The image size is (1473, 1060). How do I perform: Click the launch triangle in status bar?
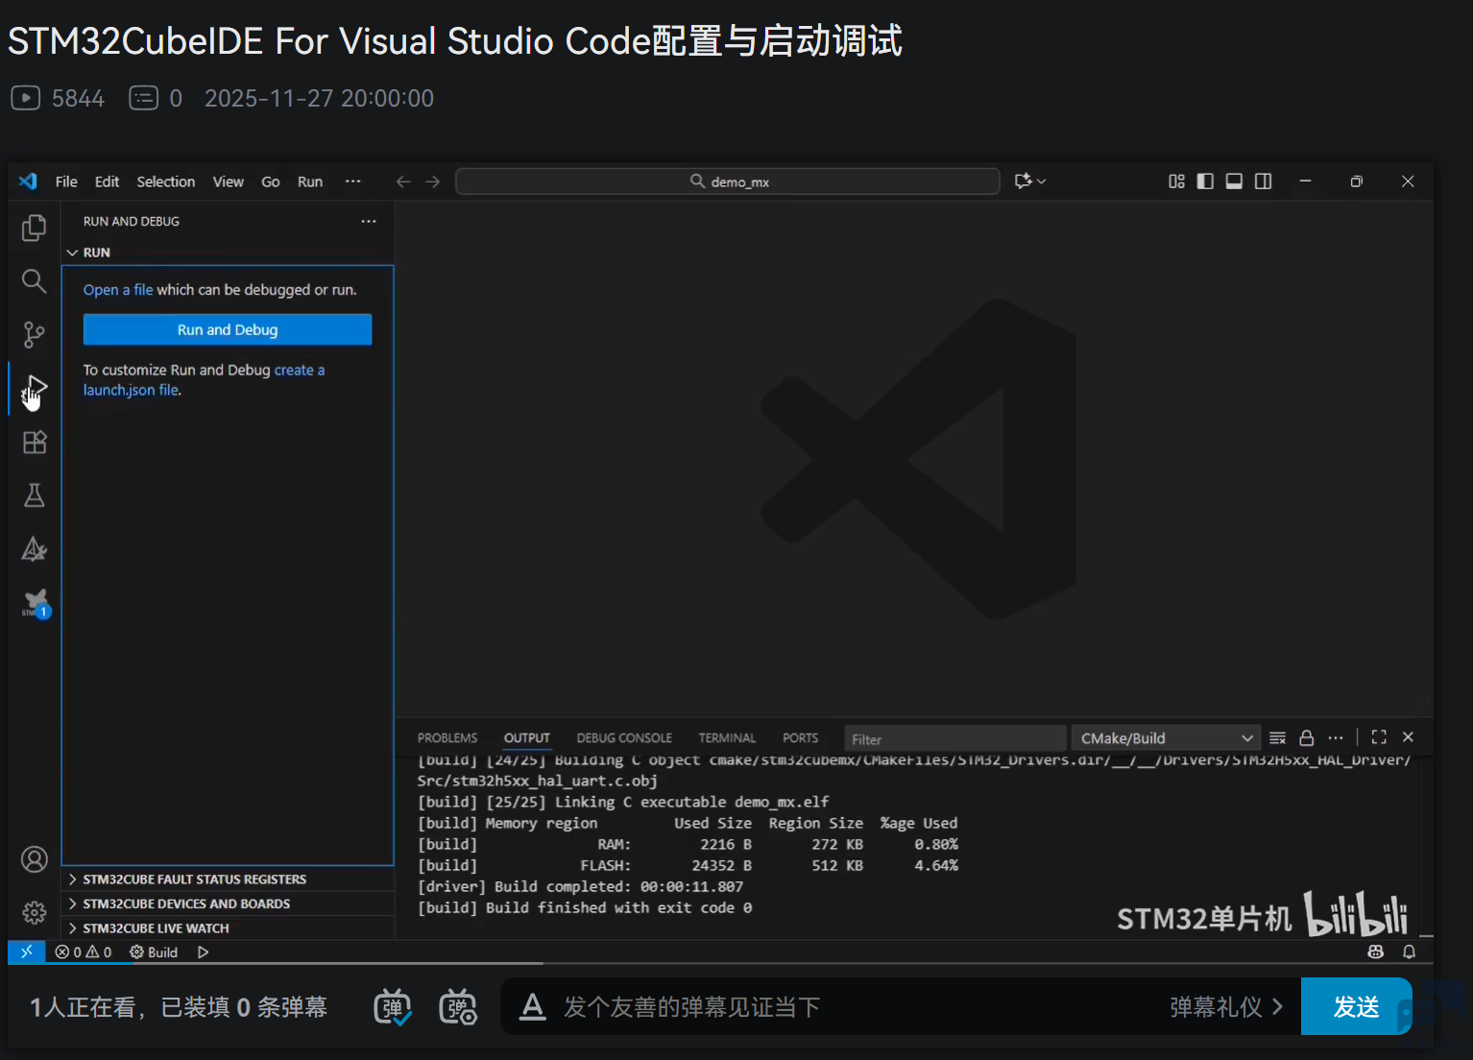point(203,952)
